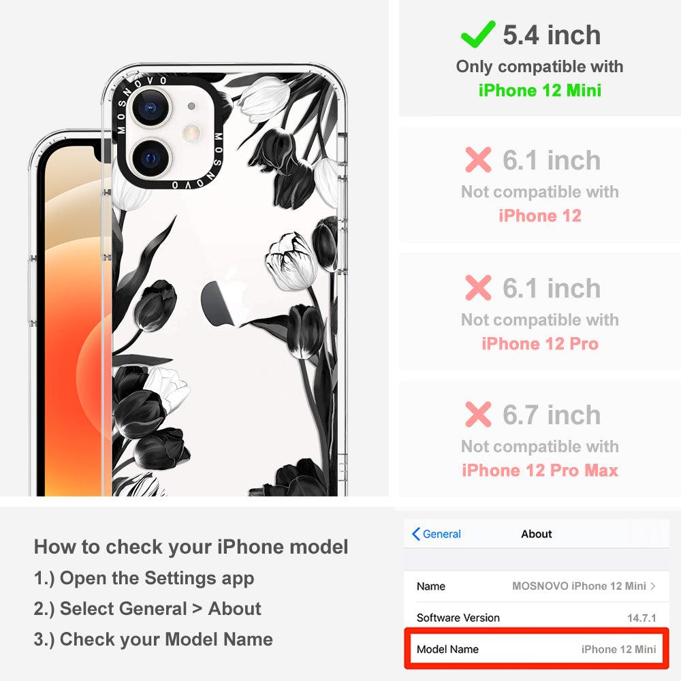Click the white tulip at top of case
Viewport: 681px width, 681px height.
pos(264,97)
